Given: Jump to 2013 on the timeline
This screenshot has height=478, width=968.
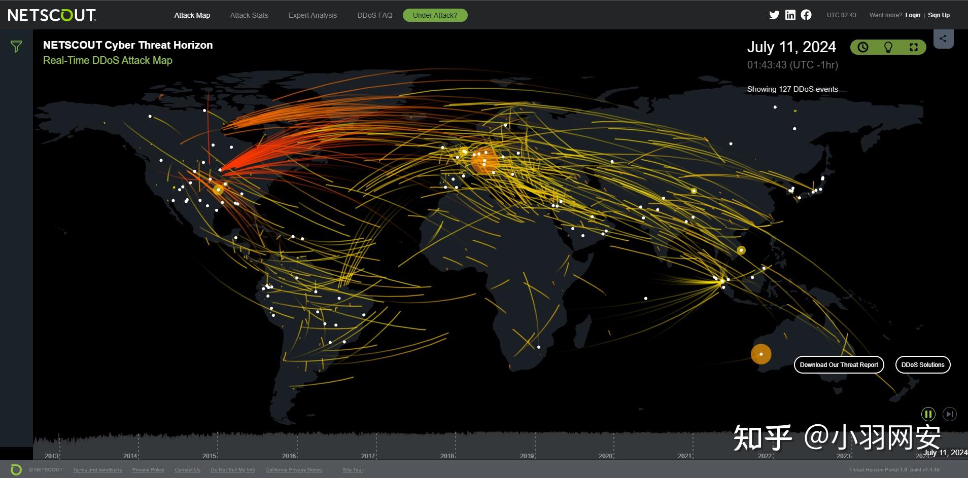Looking at the screenshot, I should [51, 456].
